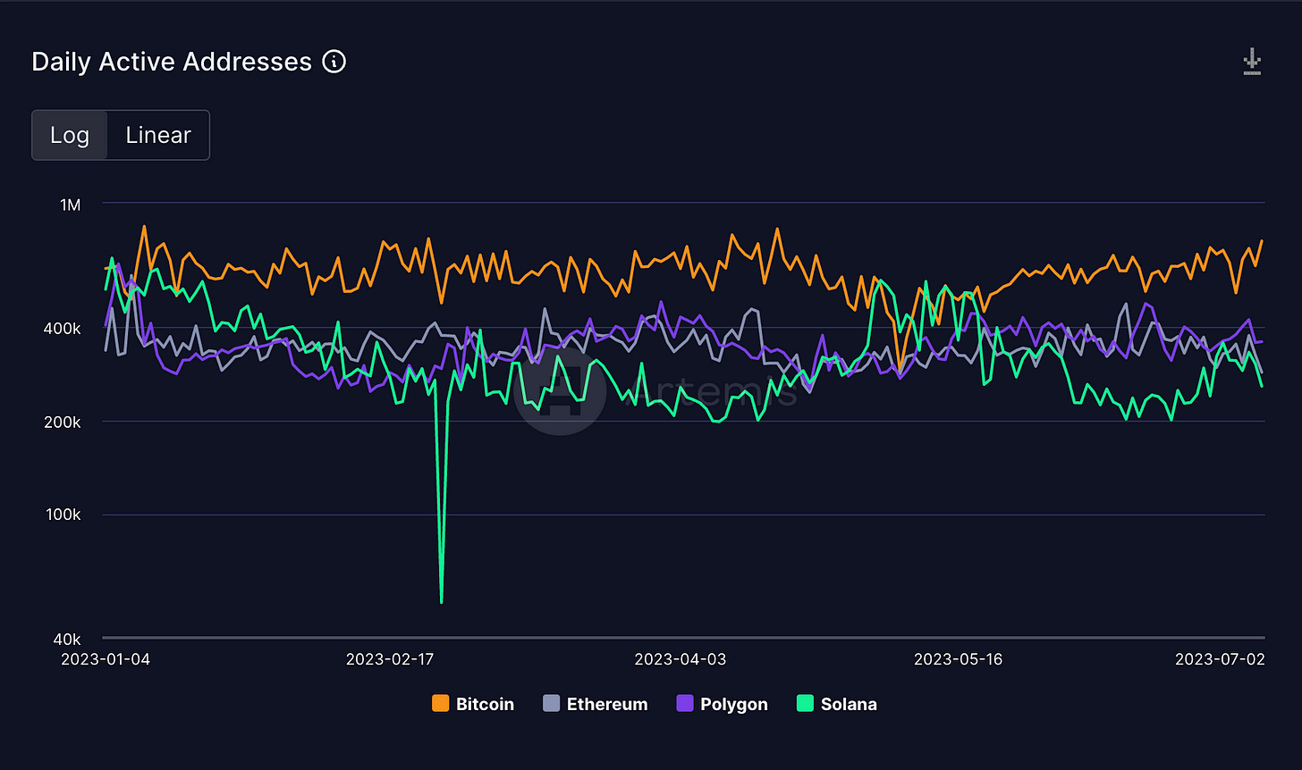Viewport: 1302px width, 770px height.
Task: Click the gray Ethereum legend square
Action: [551, 704]
